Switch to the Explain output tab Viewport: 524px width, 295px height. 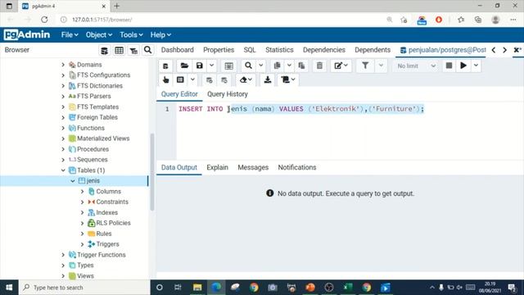click(x=217, y=167)
